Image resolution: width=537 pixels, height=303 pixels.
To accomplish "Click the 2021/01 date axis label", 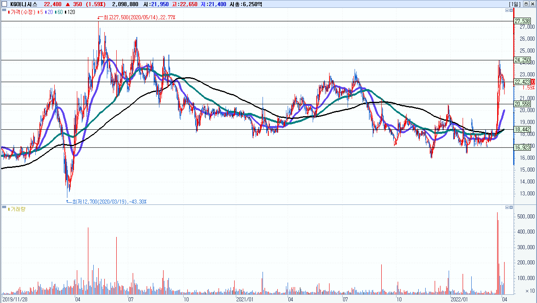I will click(x=244, y=299).
